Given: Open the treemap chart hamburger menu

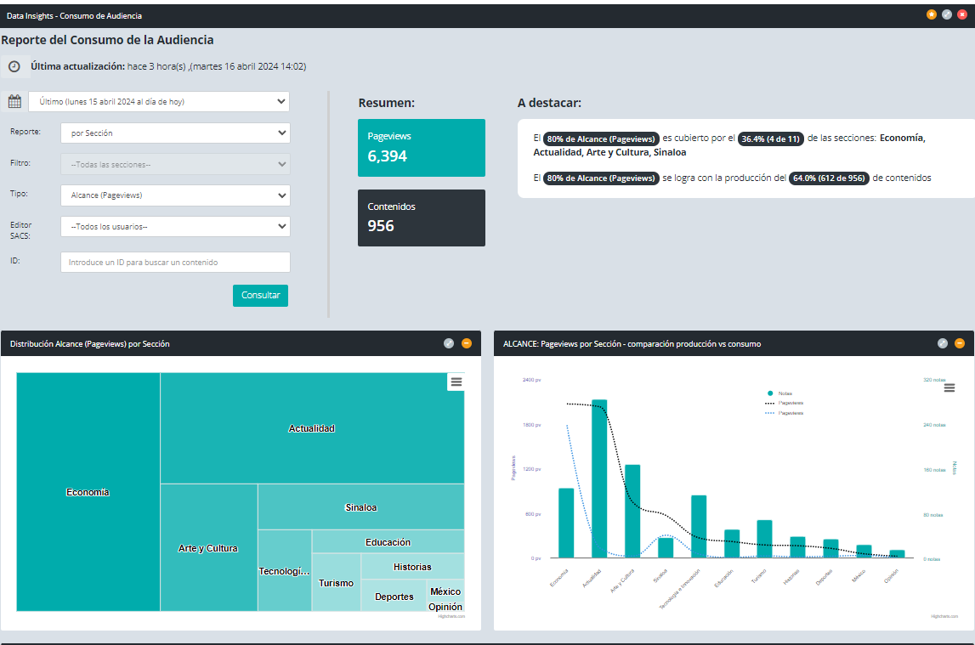Looking at the screenshot, I should pyautogui.click(x=456, y=382).
